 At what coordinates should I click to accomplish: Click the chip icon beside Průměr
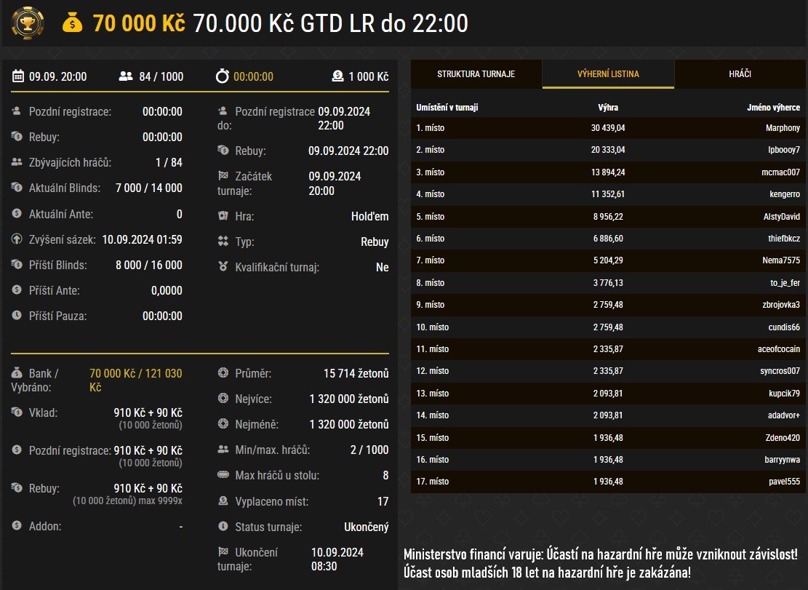pyautogui.click(x=223, y=372)
